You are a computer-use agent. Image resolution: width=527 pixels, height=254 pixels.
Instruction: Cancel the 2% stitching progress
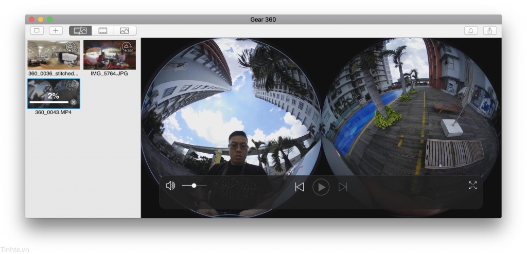click(74, 102)
